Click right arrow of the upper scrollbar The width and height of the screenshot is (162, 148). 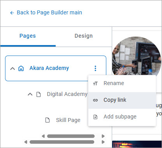[x=103, y=136]
